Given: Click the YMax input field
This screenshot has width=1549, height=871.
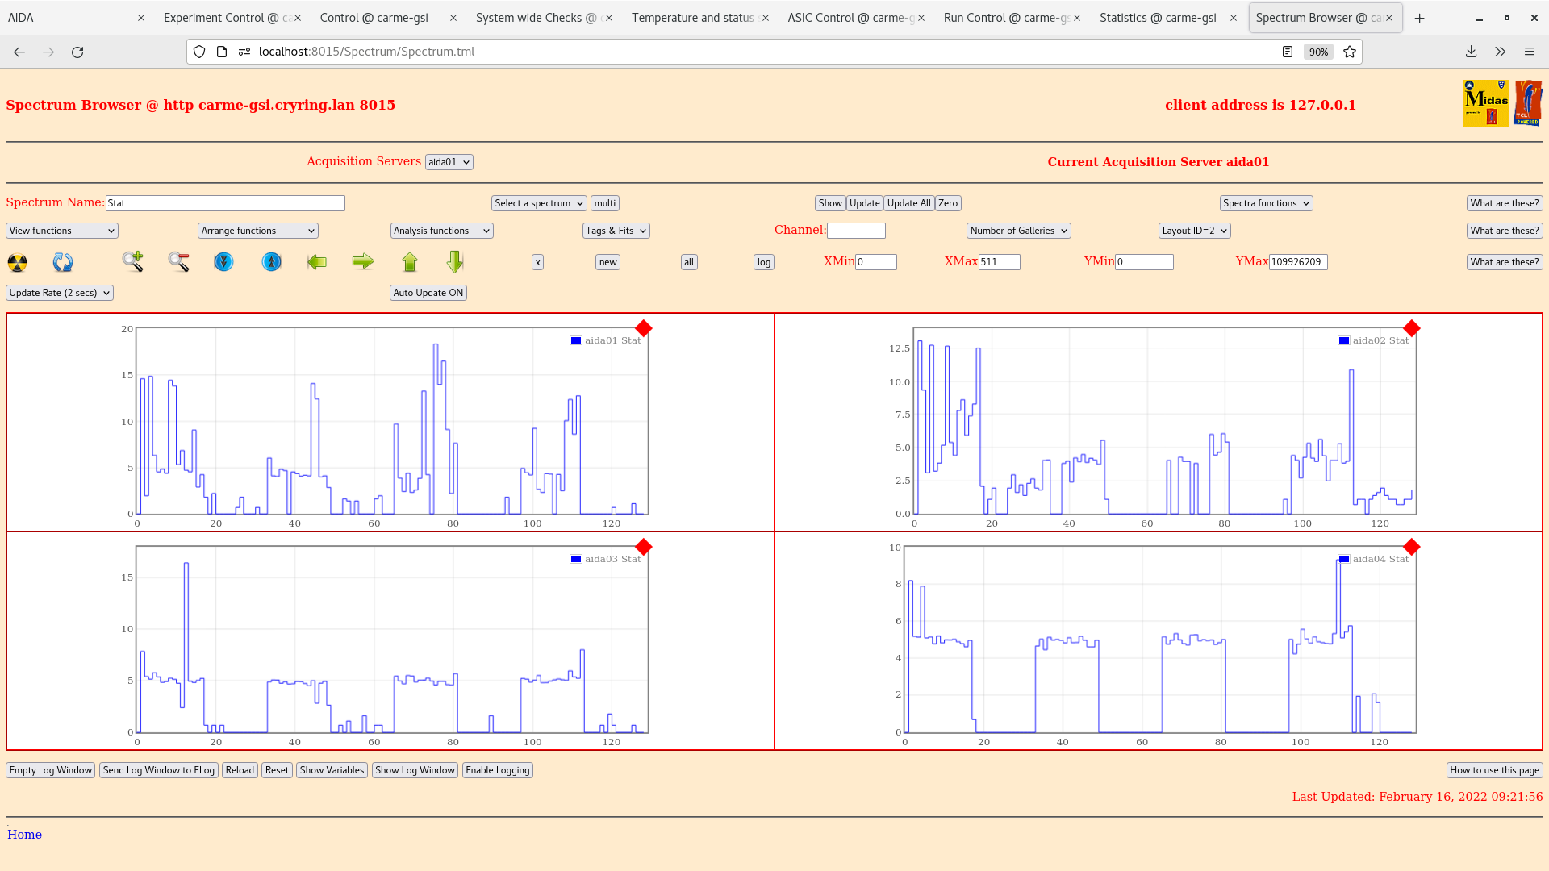Looking at the screenshot, I should [x=1297, y=262].
